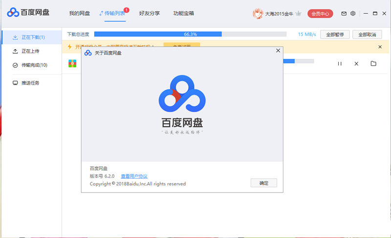391x238 pixels.
Task: Cancel the downloading file with X
Action: (x=356, y=64)
